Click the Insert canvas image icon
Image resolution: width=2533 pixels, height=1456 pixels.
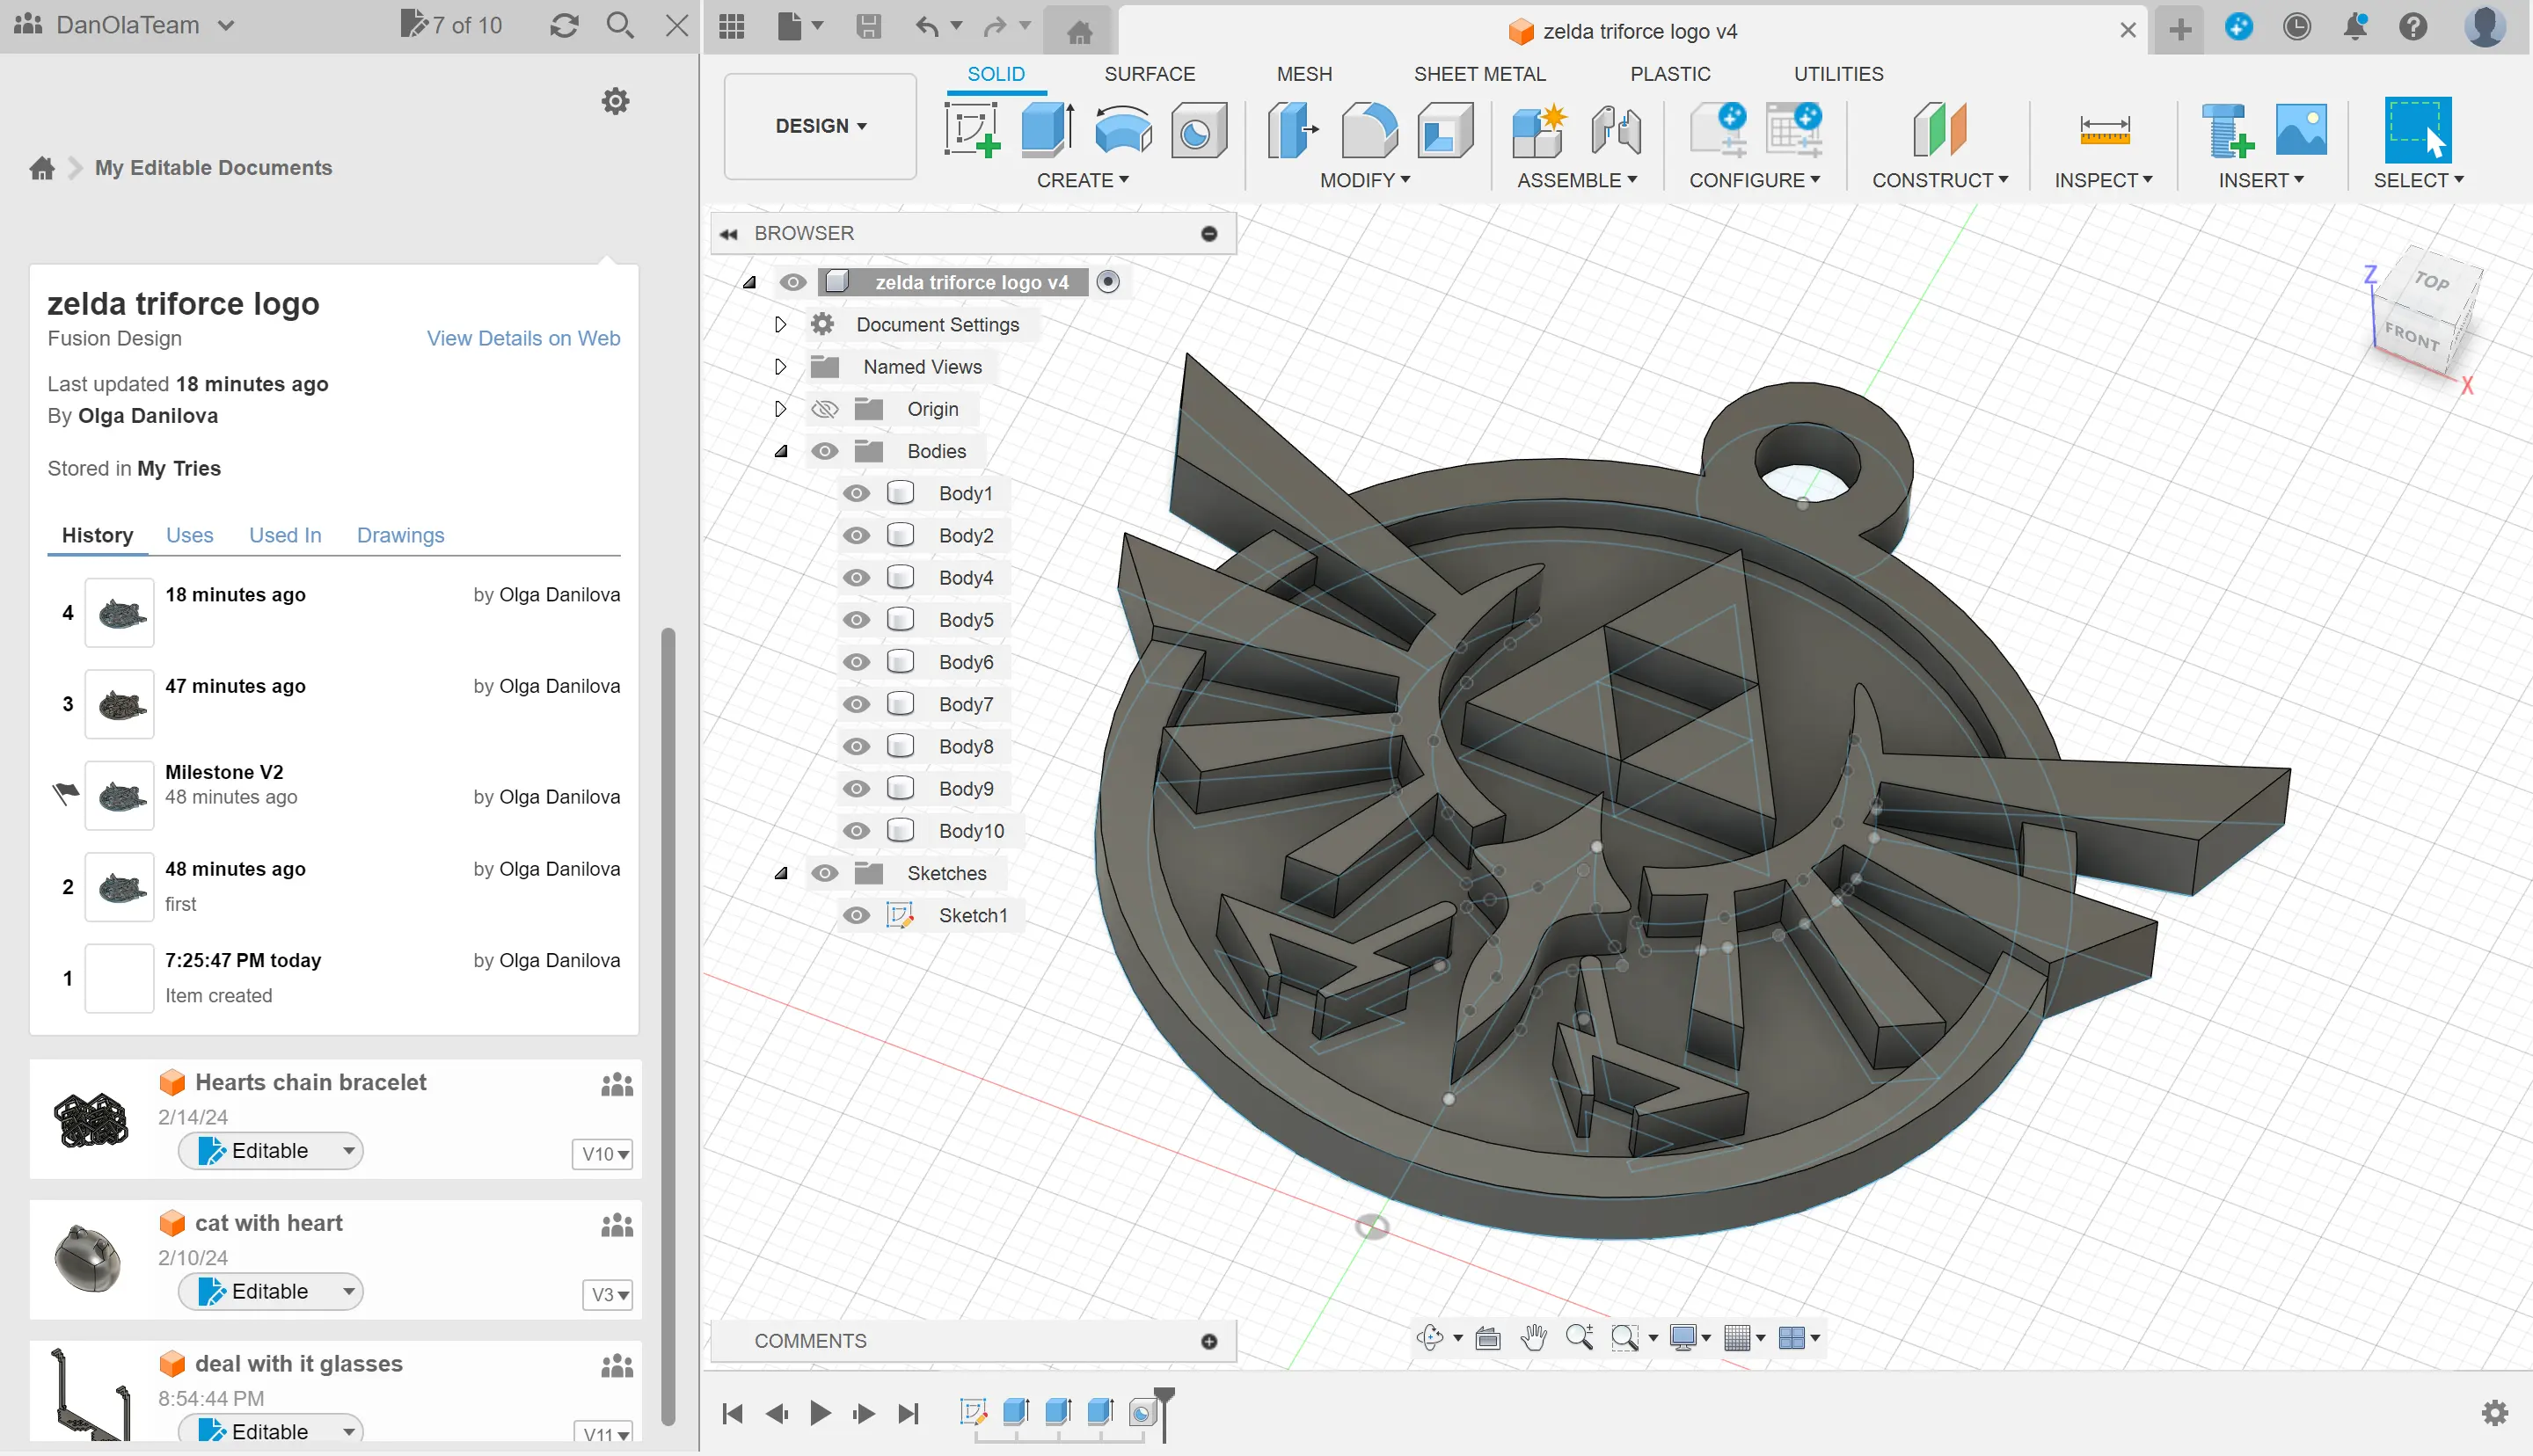click(2301, 130)
